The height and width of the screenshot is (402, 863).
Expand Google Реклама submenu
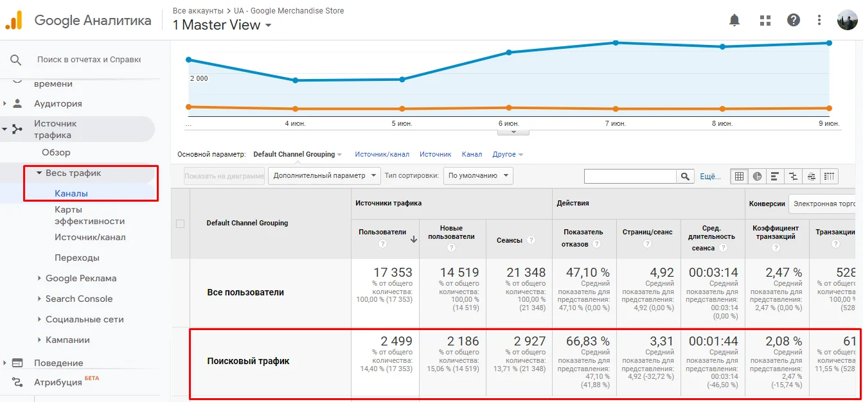[39, 278]
